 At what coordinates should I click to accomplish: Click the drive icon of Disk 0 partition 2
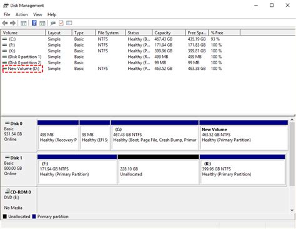coord(4,62)
